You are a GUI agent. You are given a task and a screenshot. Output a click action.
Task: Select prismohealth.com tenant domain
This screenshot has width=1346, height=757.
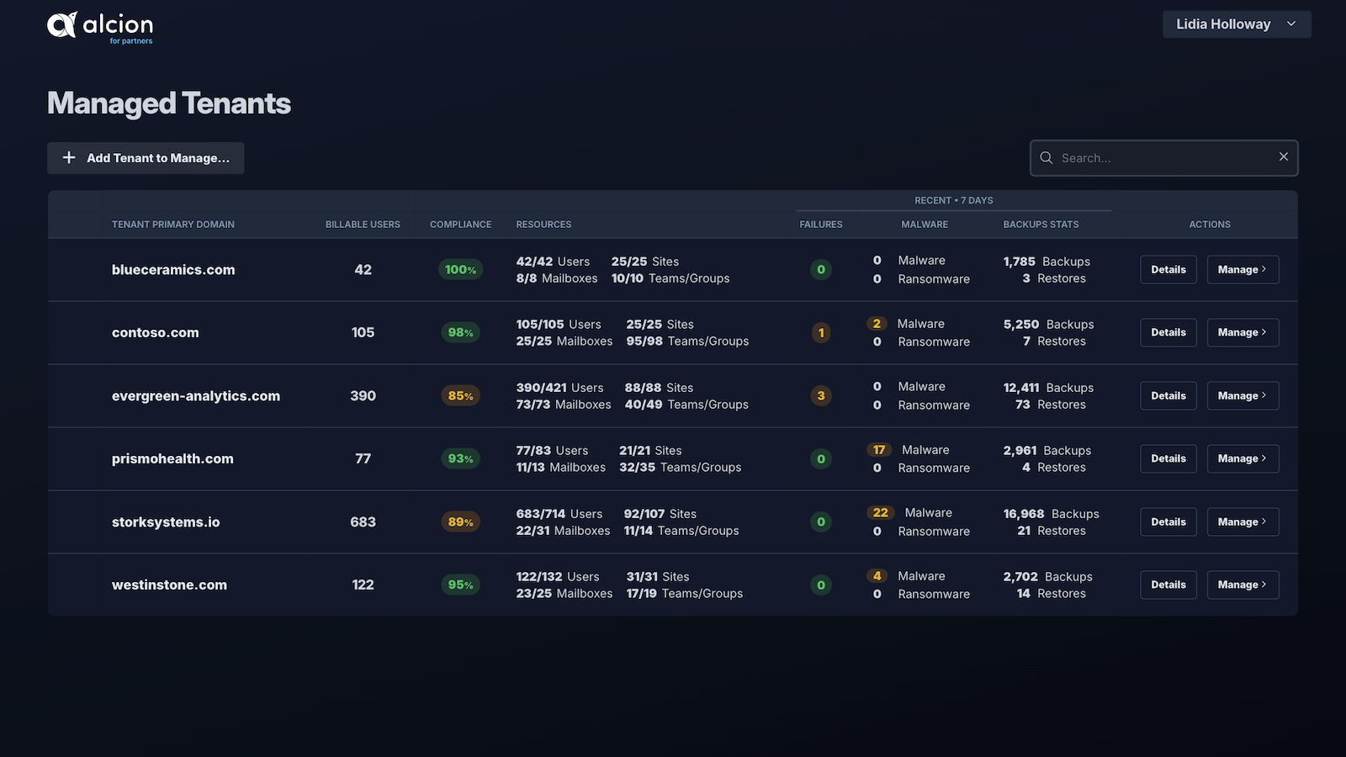[x=172, y=459]
